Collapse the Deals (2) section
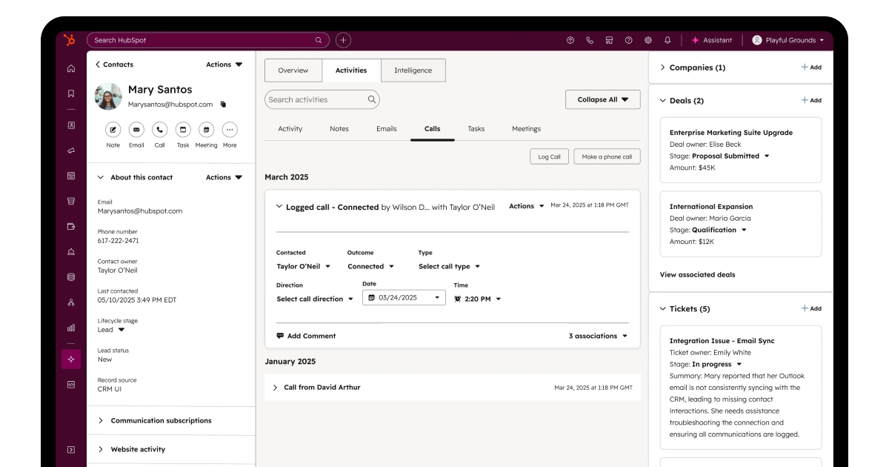Viewport: 889px width, 467px height. [662, 100]
